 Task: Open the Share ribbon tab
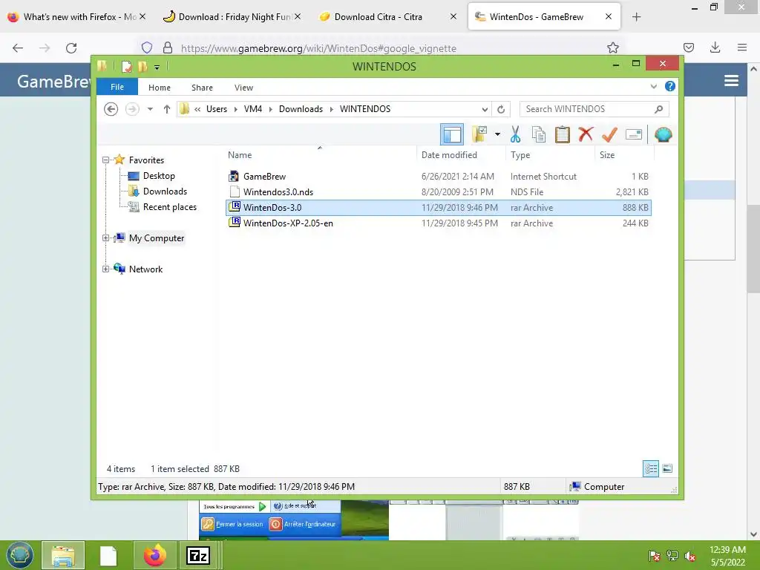coord(202,88)
